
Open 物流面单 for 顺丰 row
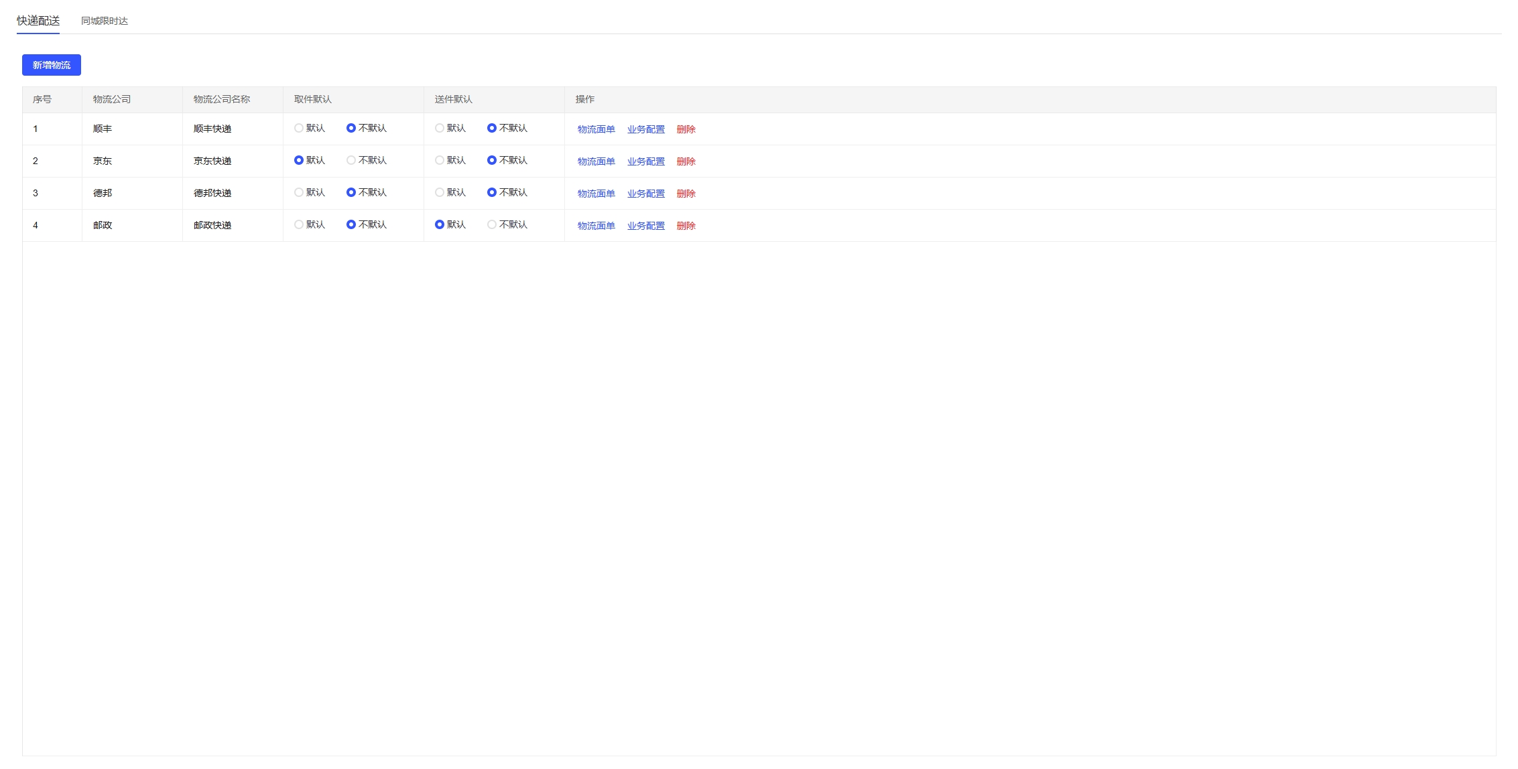tap(596, 129)
